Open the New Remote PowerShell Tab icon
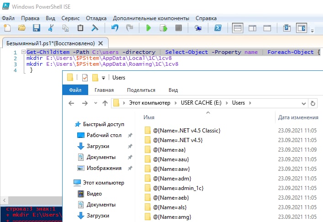The image size is (323, 222). click(198, 28)
